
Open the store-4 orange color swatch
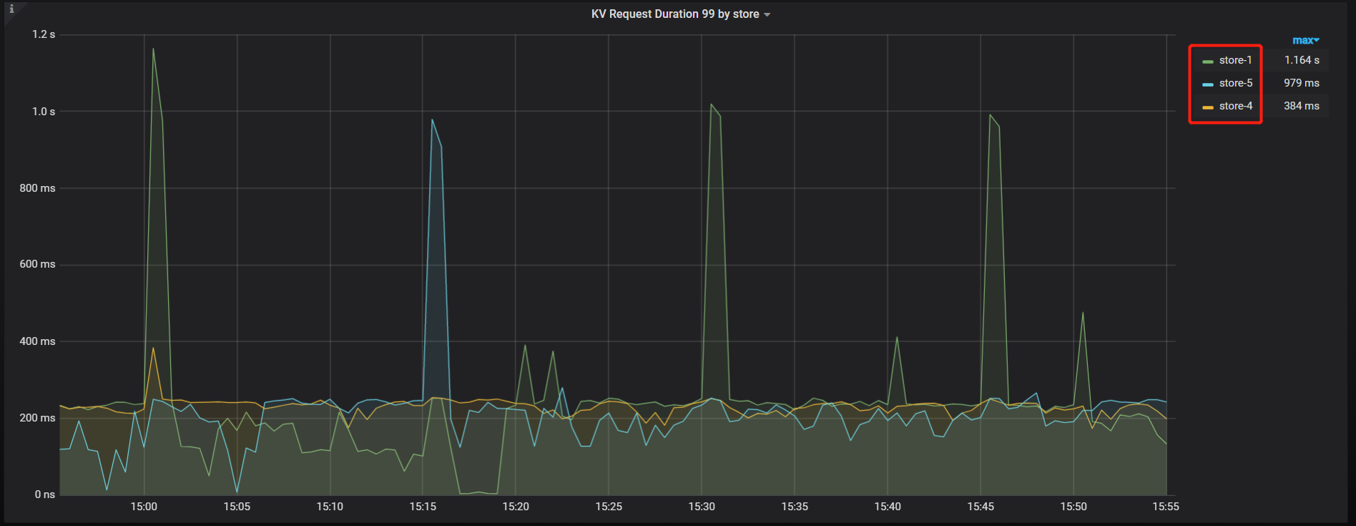[x=1208, y=107]
